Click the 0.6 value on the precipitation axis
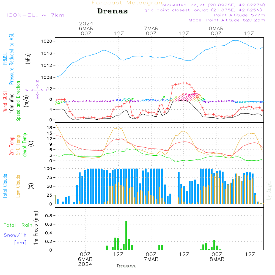Viewport: 275px width, 275px height. [49, 224]
